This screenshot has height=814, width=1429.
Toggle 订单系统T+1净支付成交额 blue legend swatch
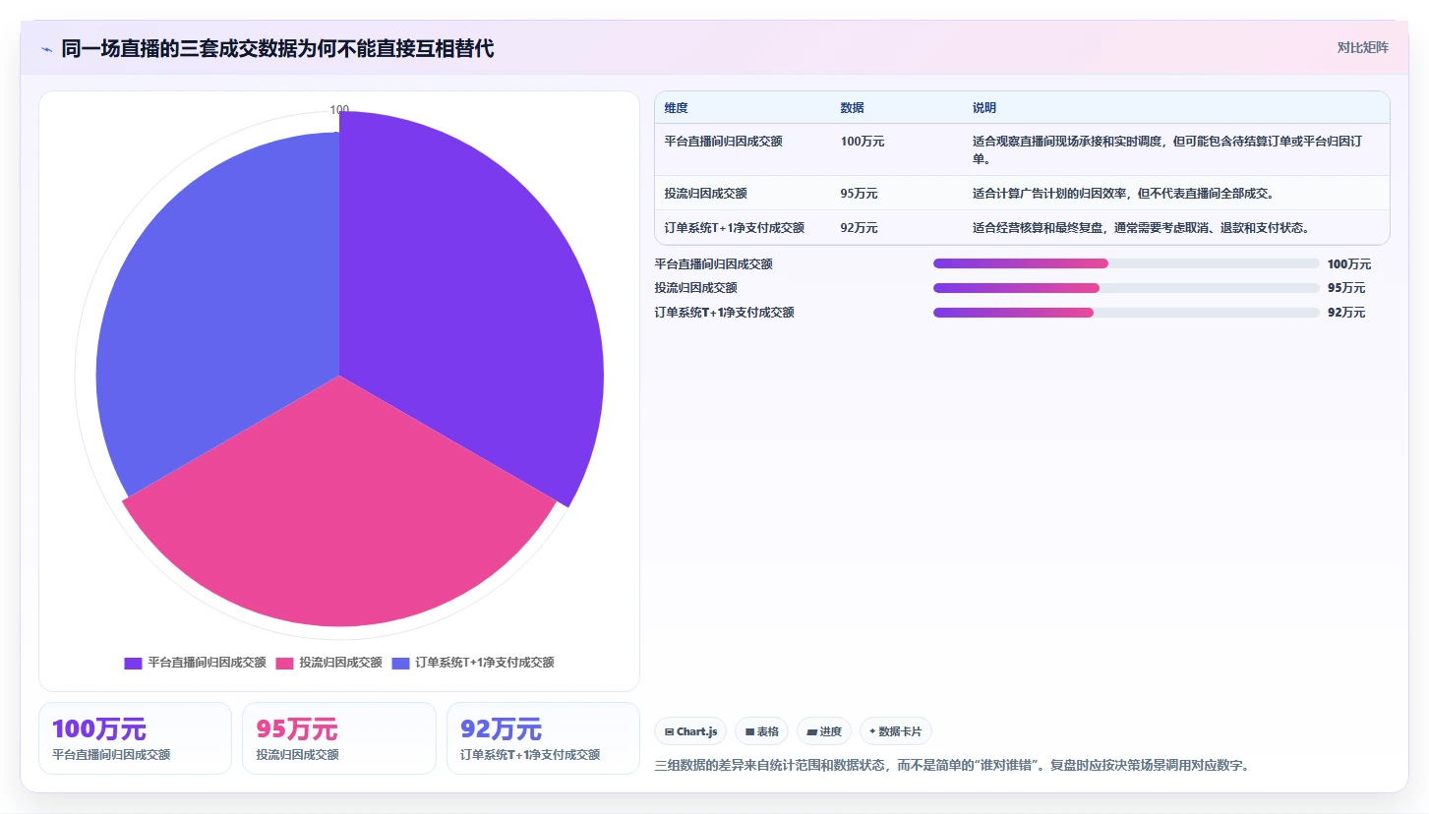(x=400, y=663)
